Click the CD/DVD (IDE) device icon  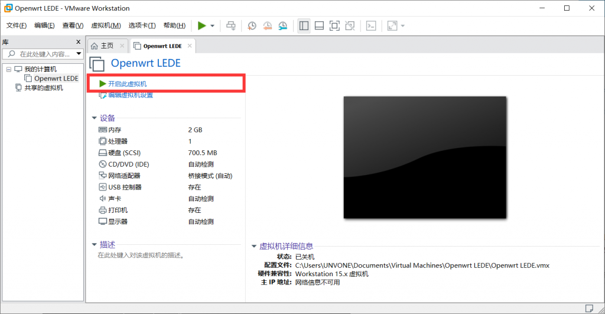point(103,164)
